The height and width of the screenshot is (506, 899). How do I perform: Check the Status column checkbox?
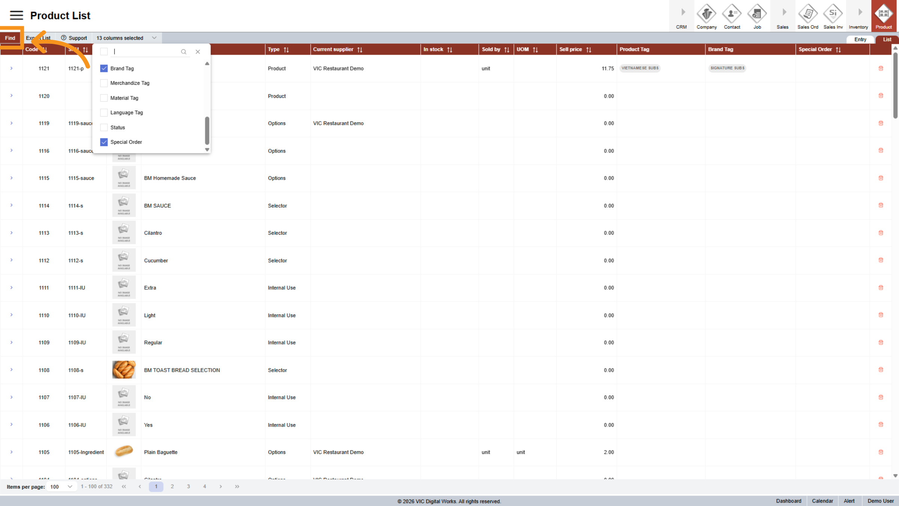pyautogui.click(x=104, y=127)
